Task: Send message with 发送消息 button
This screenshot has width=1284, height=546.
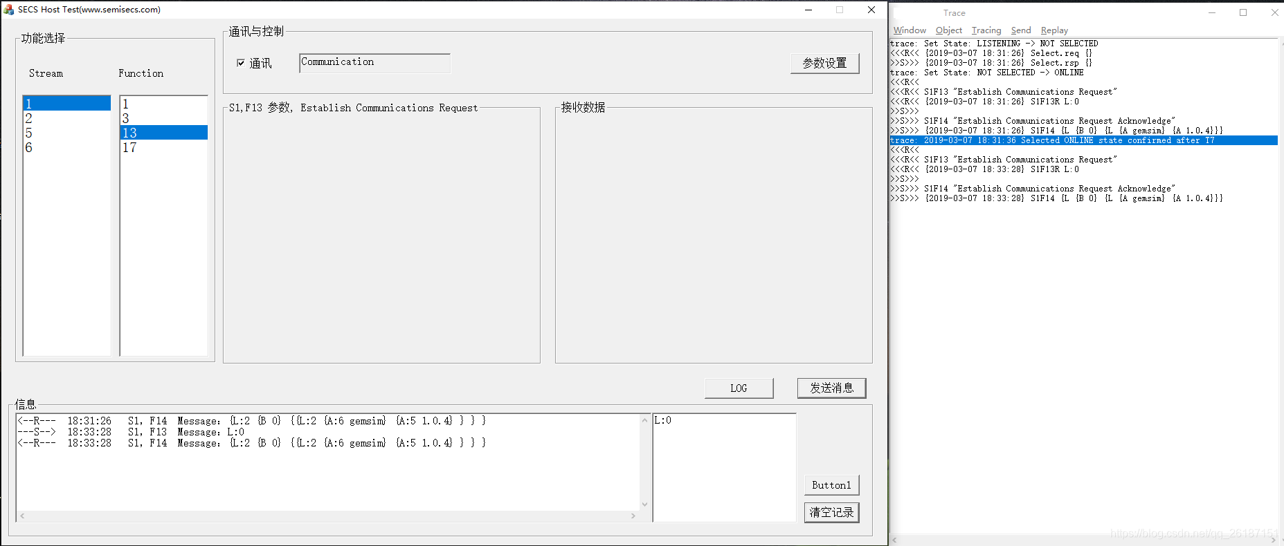Action: point(831,388)
